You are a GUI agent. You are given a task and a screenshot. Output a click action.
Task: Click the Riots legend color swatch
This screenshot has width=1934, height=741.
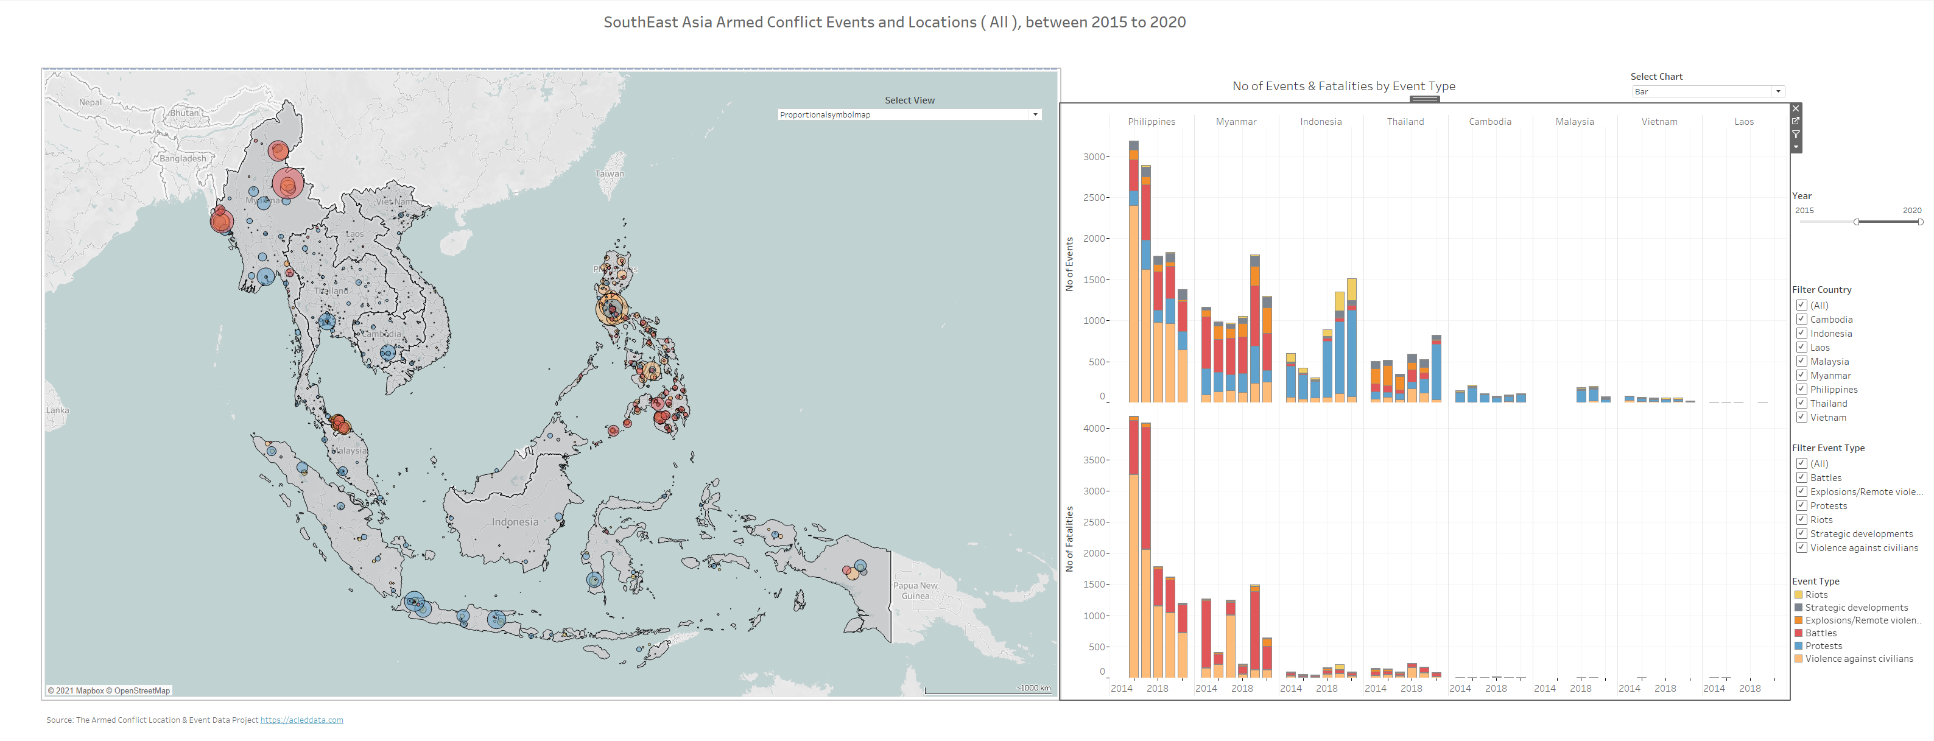[x=1798, y=595]
